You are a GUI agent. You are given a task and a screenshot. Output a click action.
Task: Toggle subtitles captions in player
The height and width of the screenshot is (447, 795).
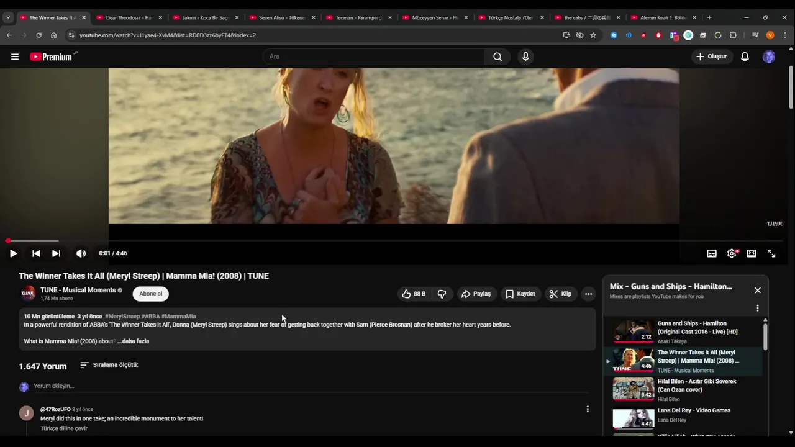[712, 253]
